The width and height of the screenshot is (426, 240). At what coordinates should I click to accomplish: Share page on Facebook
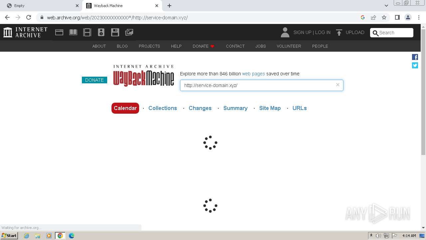pyautogui.click(x=415, y=57)
